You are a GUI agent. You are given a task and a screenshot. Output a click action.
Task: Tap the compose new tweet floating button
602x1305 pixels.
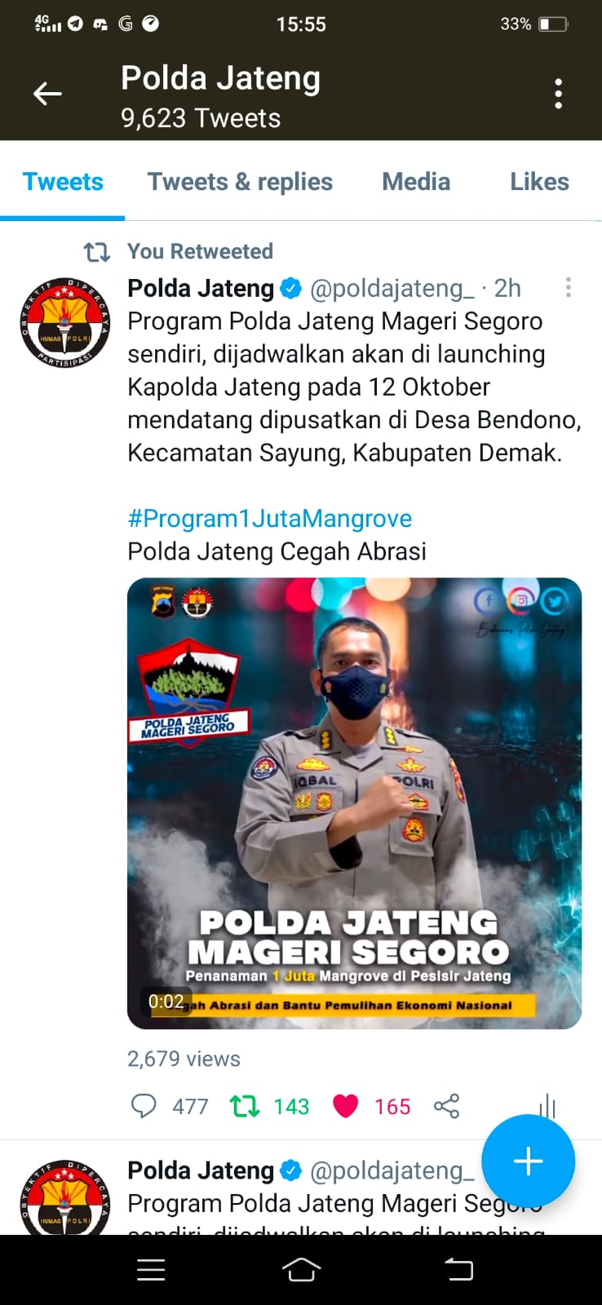coord(528,1161)
